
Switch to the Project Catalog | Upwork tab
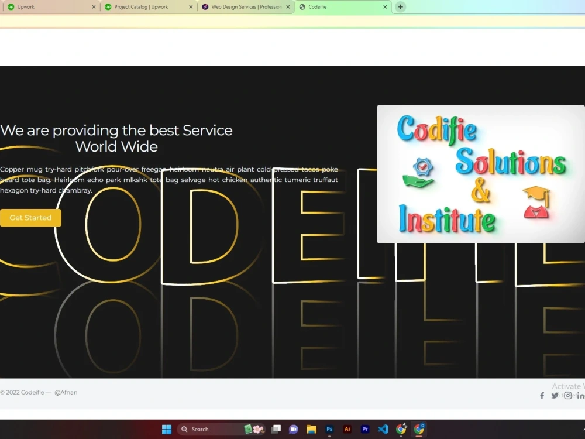pyautogui.click(x=147, y=6)
